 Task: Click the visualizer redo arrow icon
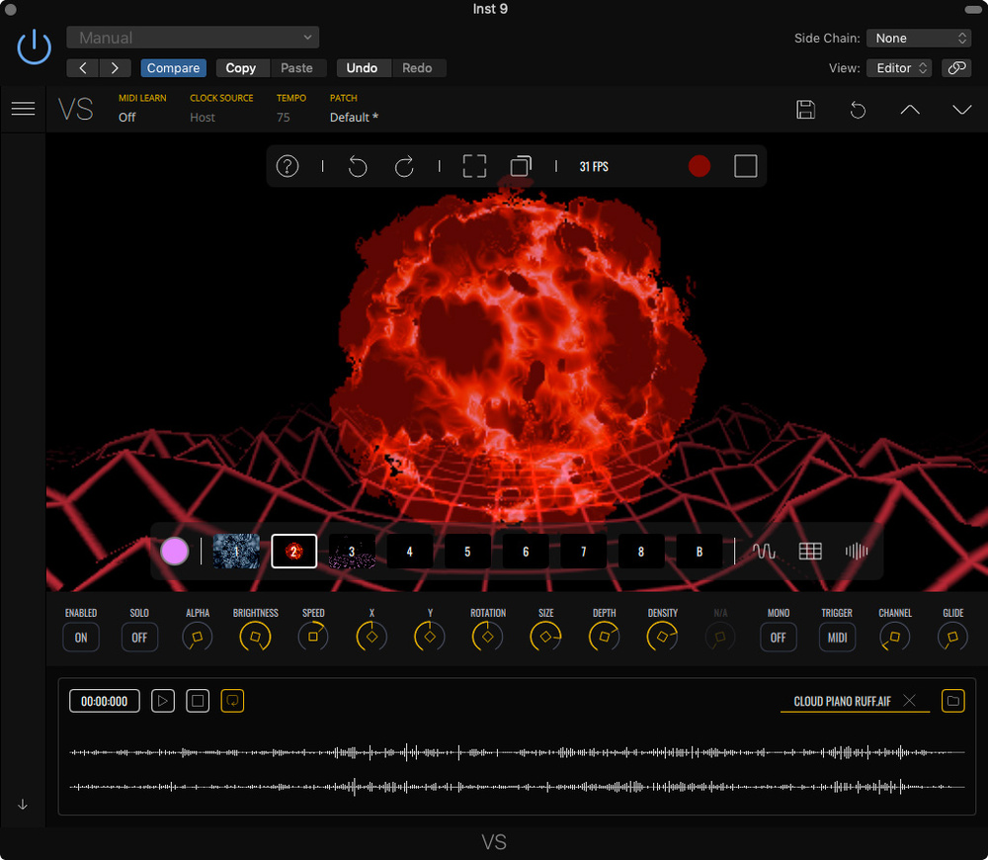pyautogui.click(x=404, y=166)
